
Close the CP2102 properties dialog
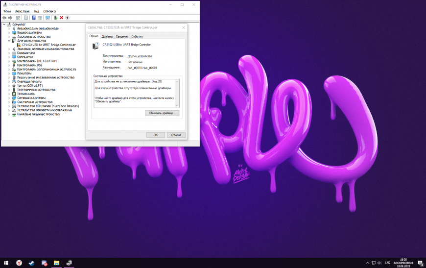coord(184,27)
